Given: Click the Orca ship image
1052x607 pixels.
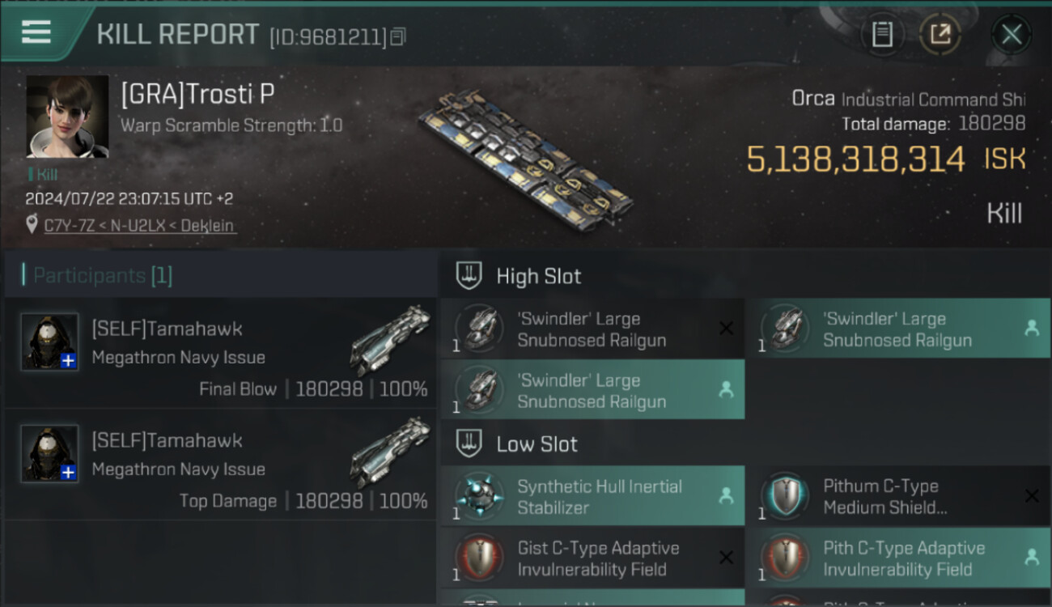Looking at the screenshot, I should click(x=526, y=159).
